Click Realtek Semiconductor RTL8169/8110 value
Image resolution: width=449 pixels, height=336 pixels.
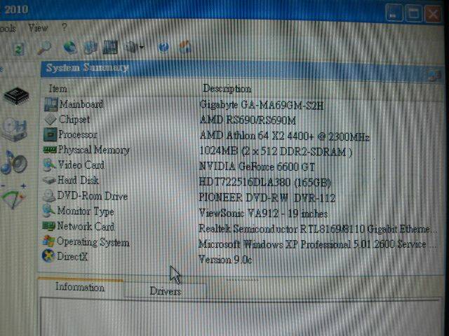click(x=318, y=229)
